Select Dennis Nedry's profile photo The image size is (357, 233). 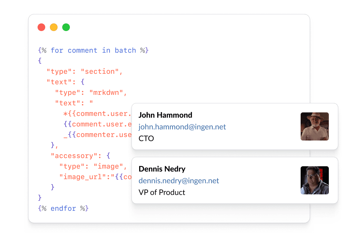[315, 180]
